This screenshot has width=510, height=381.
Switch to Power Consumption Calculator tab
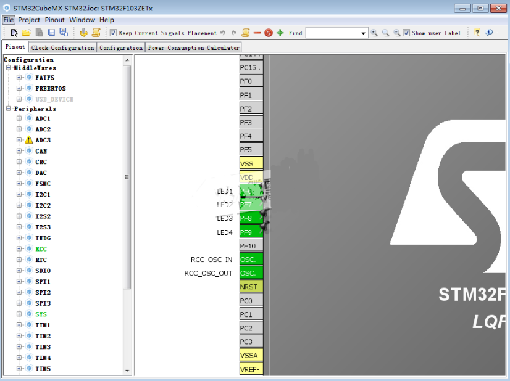point(193,47)
